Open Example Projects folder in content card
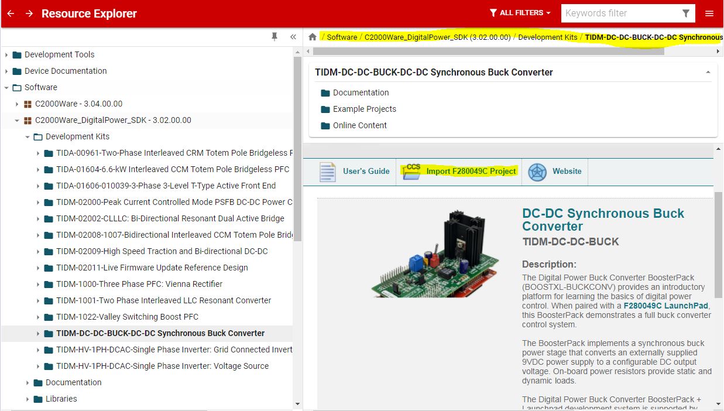 pyautogui.click(x=365, y=109)
